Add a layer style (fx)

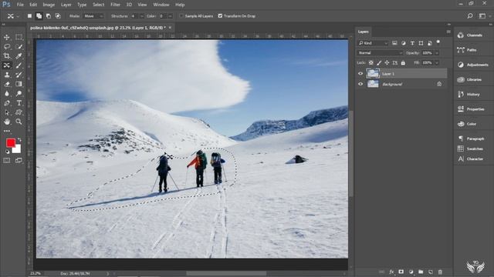pos(391,272)
